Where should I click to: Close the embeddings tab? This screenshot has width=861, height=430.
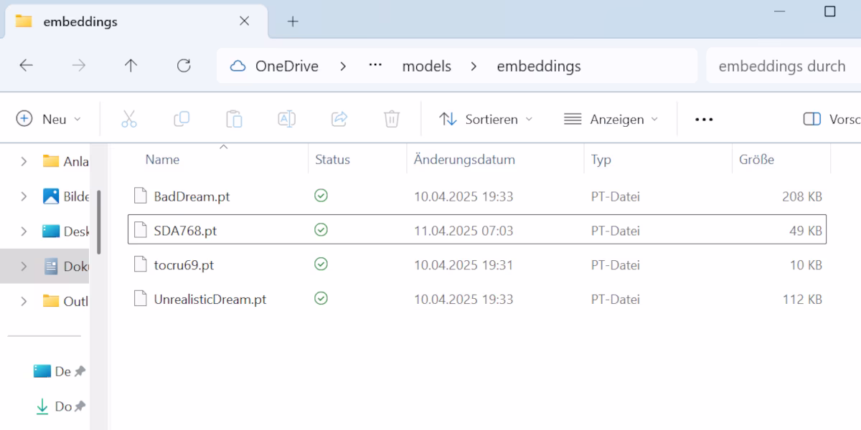244,21
